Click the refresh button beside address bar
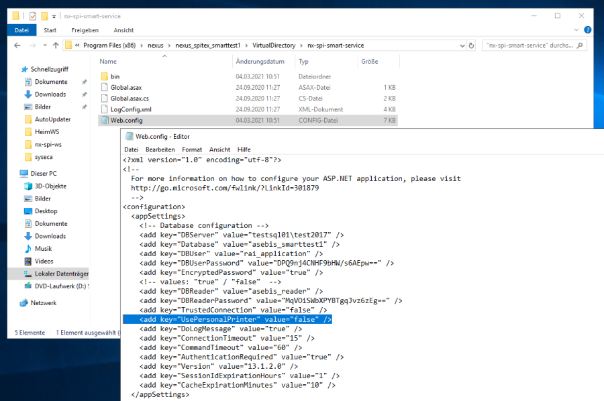604x401 pixels. point(473,46)
